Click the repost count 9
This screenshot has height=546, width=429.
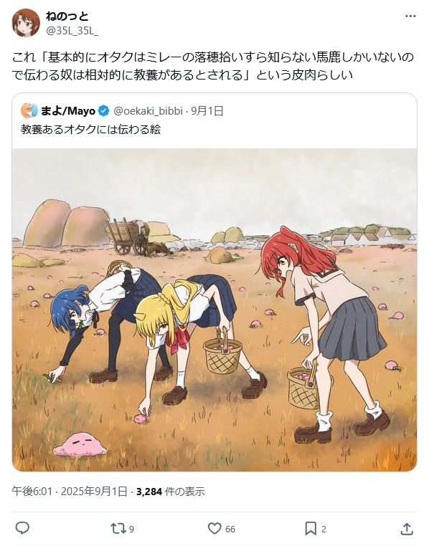tap(131, 530)
